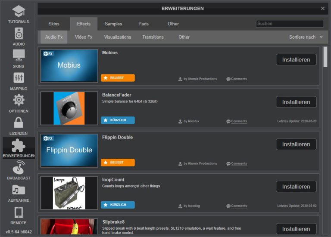
Task: Open Remote phone icon
Action: (19, 212)
